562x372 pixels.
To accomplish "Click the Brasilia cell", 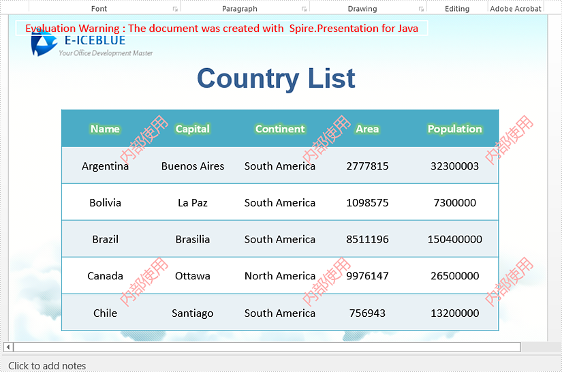I will [193, 238].
